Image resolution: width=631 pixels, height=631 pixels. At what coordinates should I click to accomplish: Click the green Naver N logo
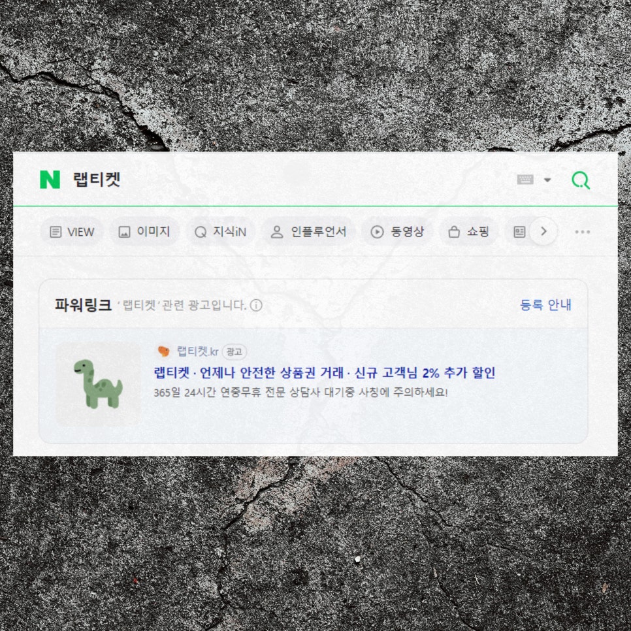[x=50, y=180]
